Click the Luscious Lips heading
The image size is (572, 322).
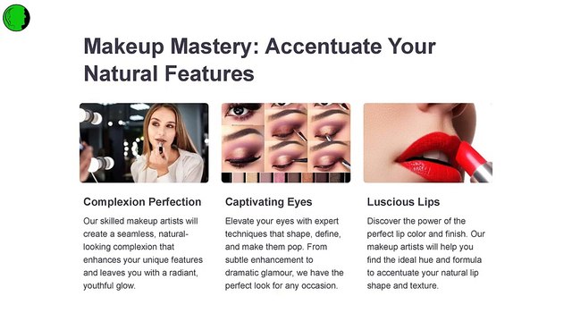pos(403,202)
